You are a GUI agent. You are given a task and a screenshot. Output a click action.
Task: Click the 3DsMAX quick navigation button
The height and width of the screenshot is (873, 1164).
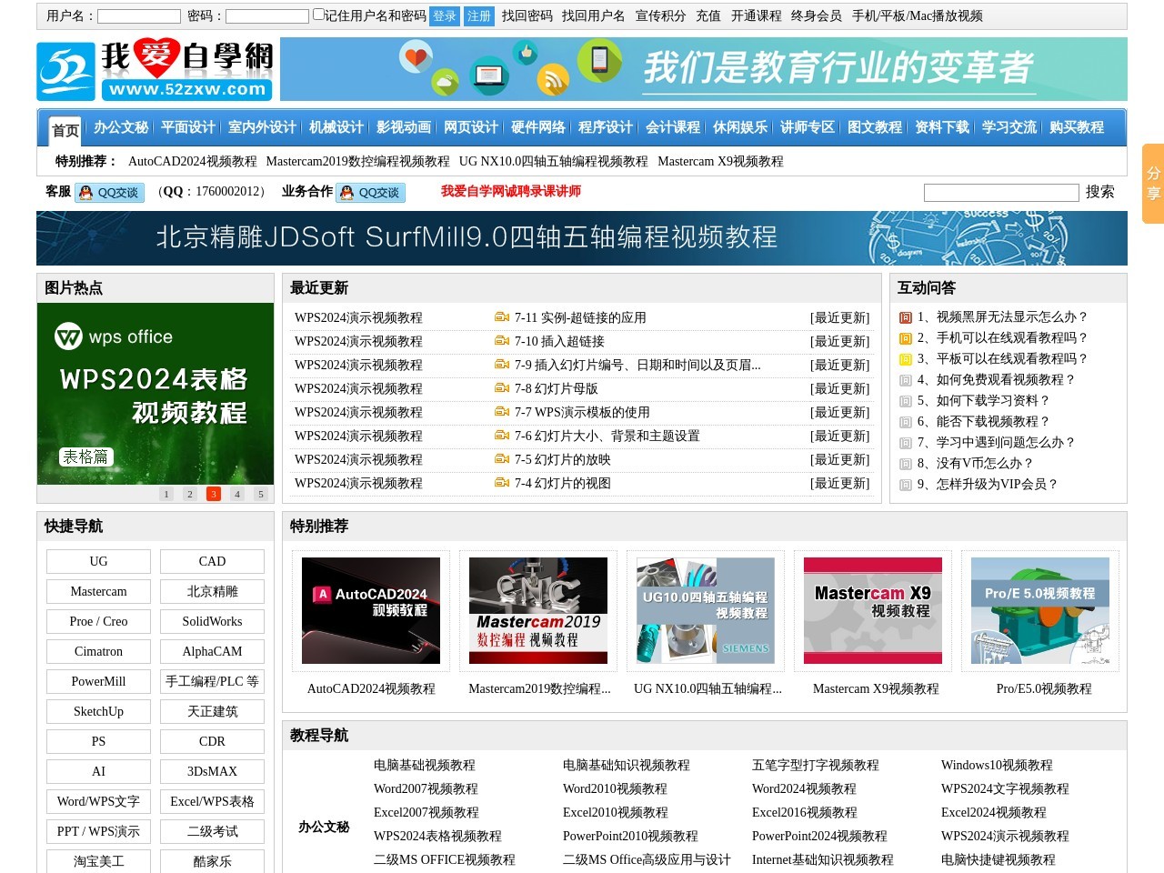(212, 771)
